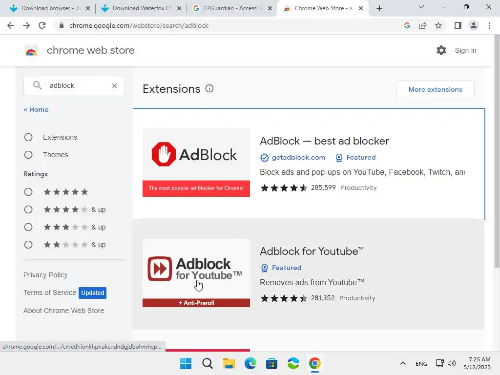
Task: Open AdBlock — best ad blocker title
Action: point(324,141)
